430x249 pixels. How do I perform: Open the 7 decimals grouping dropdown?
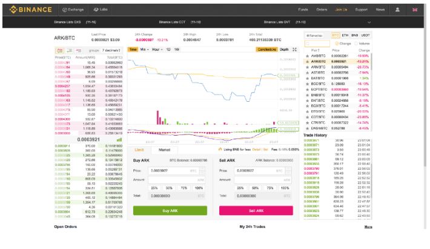point(111,50)
